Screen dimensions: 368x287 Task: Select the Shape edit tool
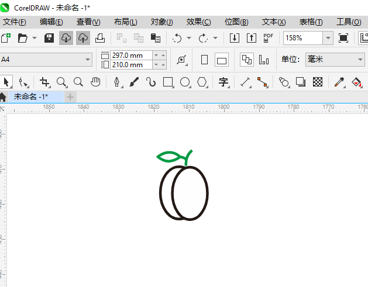(23, 82)
